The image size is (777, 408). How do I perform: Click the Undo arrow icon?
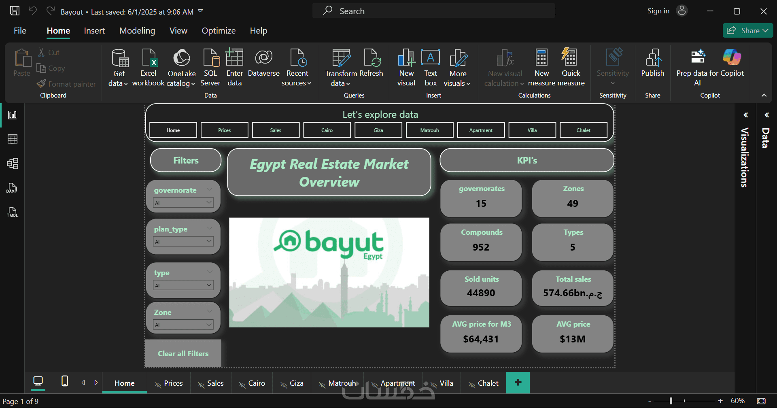[32, 11]
